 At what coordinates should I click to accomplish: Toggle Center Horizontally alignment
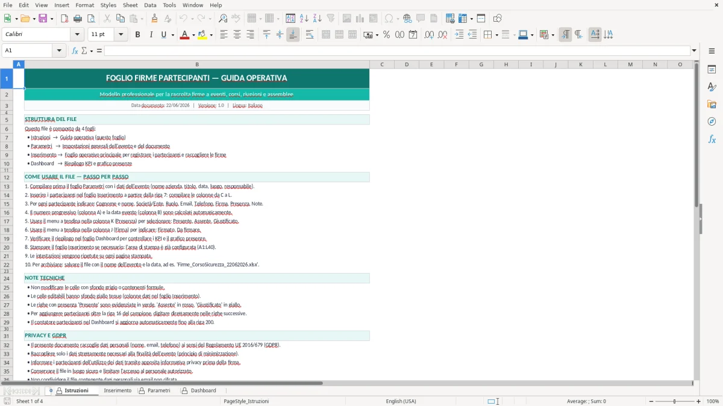237,35
